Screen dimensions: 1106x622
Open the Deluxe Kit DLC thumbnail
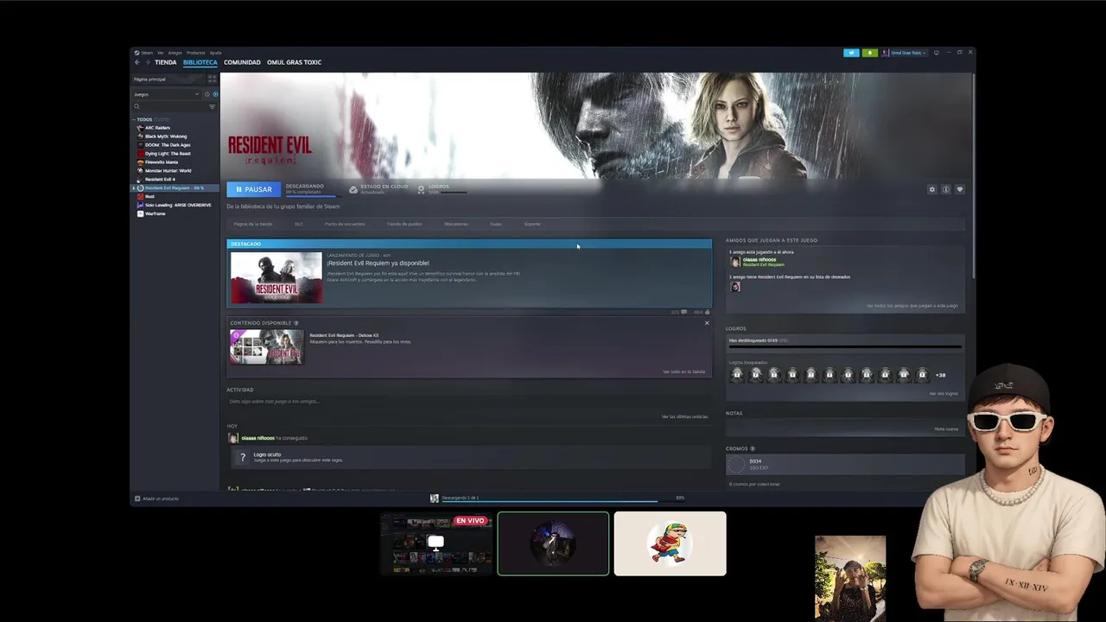(x=266, y=347)
